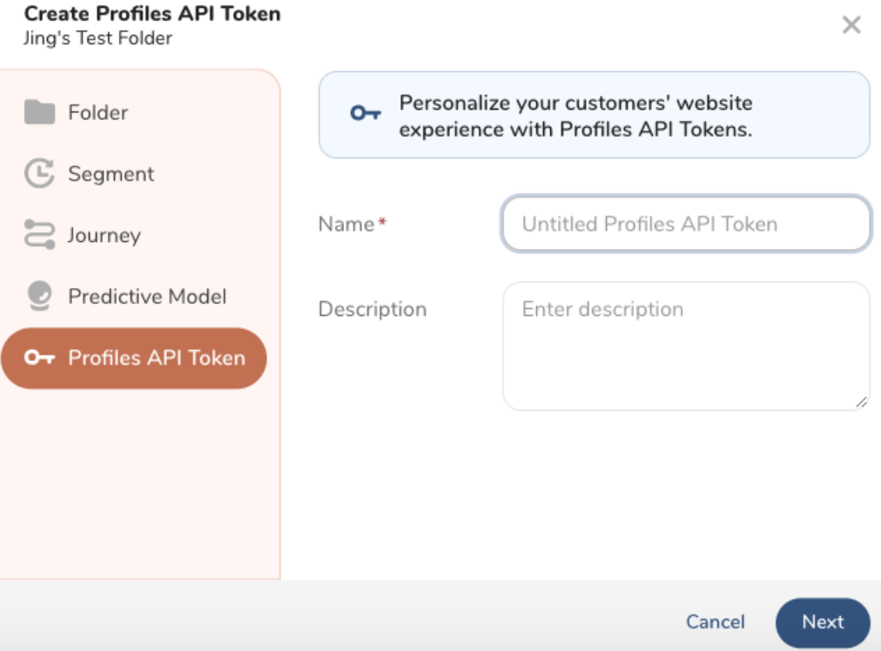The width and height of the screenshot is (881, 651).
Task: Switch to the Segment text label
Action: coord(111,174)
